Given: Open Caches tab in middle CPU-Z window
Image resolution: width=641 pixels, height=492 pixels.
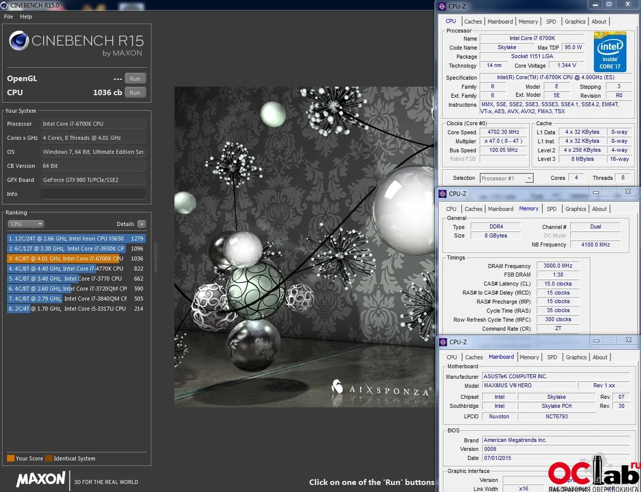Looking at the screenshot, I should (474, 209).
